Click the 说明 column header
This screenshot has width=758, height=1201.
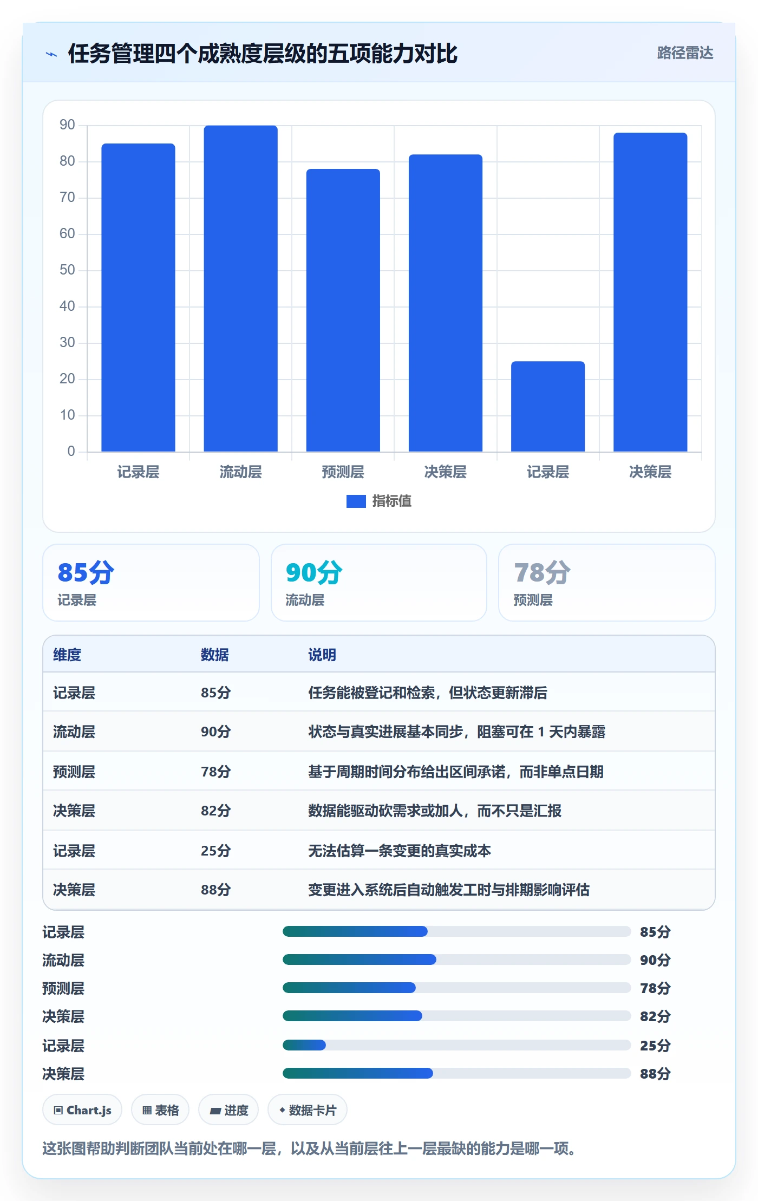pos(322,655)
